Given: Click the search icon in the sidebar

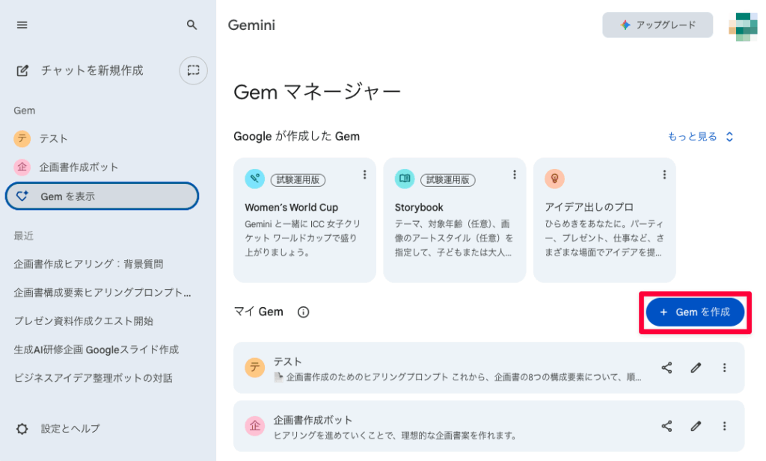Looking at the screenshot, I should point(191,25).
